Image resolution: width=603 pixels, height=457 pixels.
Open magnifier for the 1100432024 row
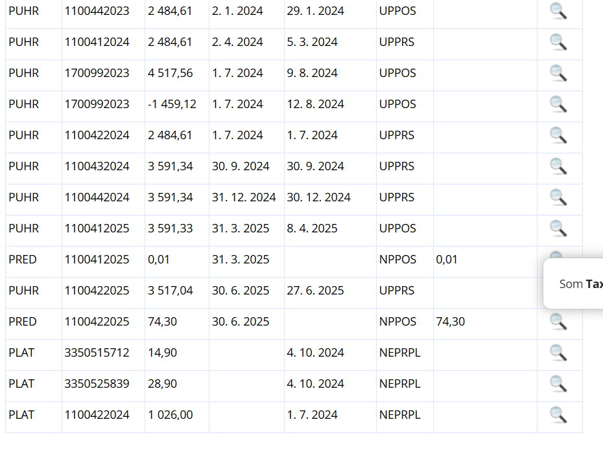click(x=558, y=166)
